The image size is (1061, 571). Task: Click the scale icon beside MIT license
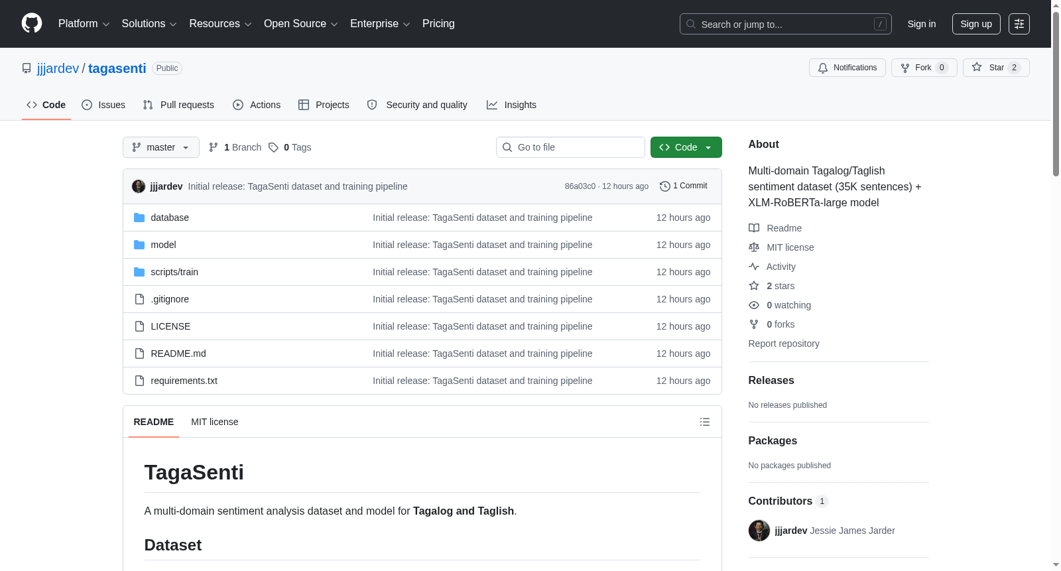pyautogui.click(x=754, y=247)
